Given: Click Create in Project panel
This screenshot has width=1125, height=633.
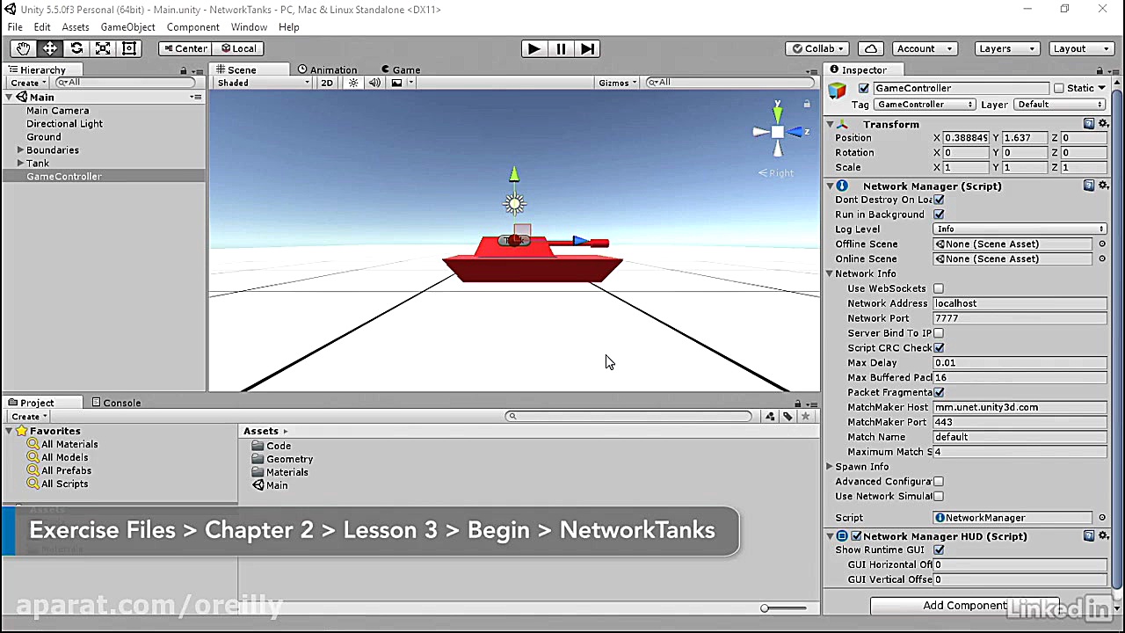Looking at the screenshot, I should (29, 416).
